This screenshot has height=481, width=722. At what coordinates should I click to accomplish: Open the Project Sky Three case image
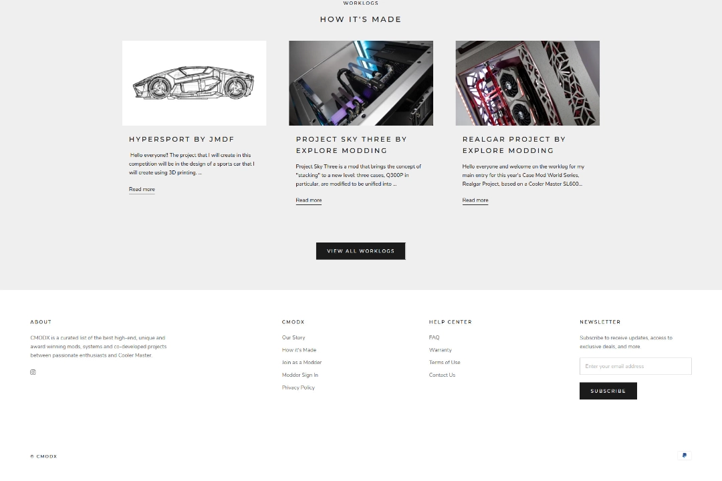point(361,83)
